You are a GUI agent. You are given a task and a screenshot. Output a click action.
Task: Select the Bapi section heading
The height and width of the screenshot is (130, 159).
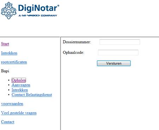click(x=5, y=71)
